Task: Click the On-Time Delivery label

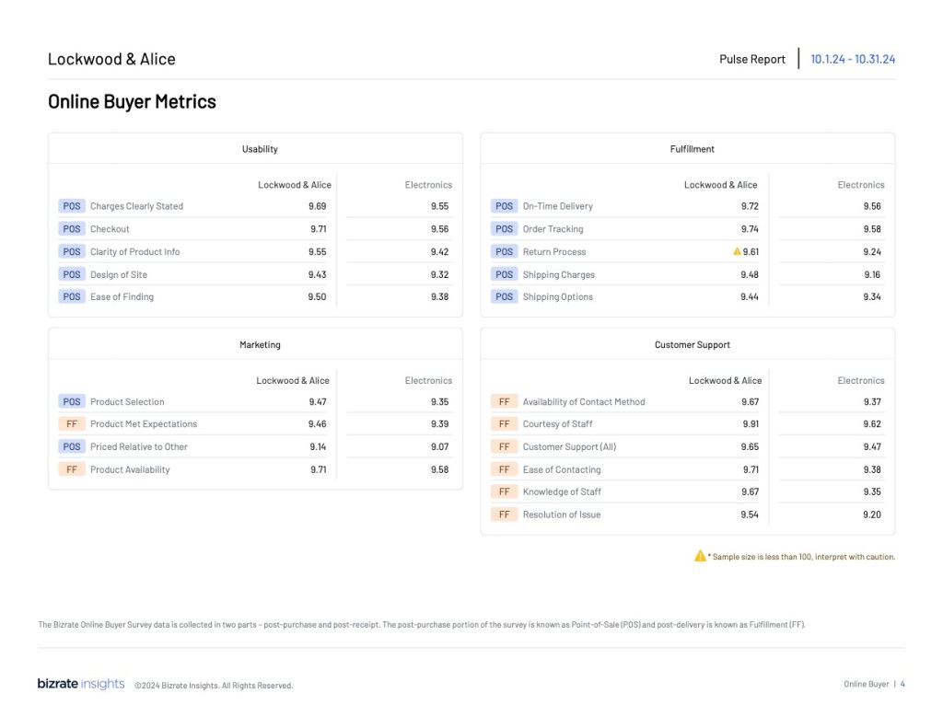Action: (x=557, y=206)
